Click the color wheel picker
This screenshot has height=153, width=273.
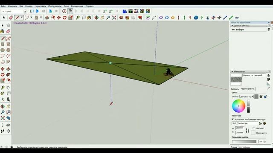(x=238, y=106)
